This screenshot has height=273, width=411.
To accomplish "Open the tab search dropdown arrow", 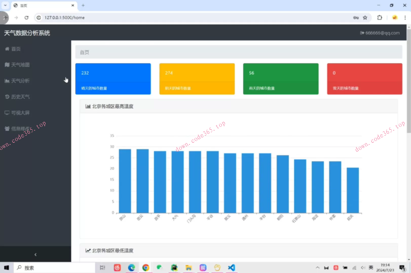I will pyautogui.click(x=5, y=5).
